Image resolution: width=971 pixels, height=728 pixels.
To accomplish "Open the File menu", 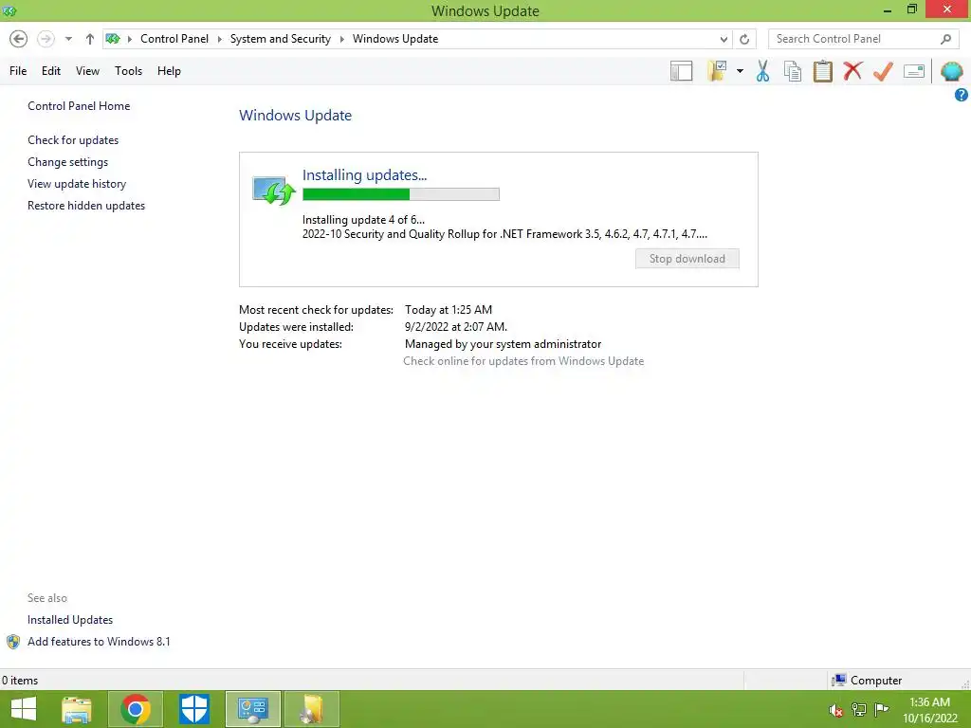I will pos(18,71).
